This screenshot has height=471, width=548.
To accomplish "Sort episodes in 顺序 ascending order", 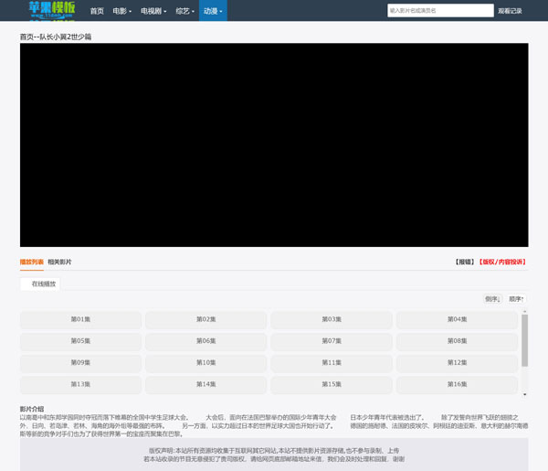I will pos(516,299).
